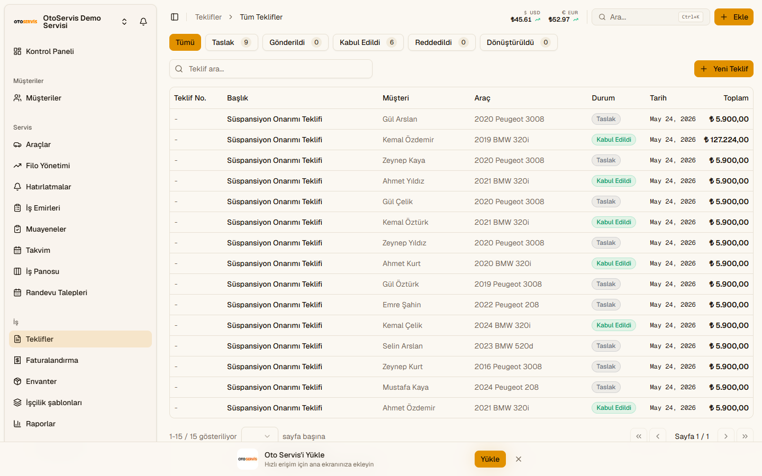Open the notifications bell
Screen dimensions: 762x476
pyautogui.click(x=143, y=22)
